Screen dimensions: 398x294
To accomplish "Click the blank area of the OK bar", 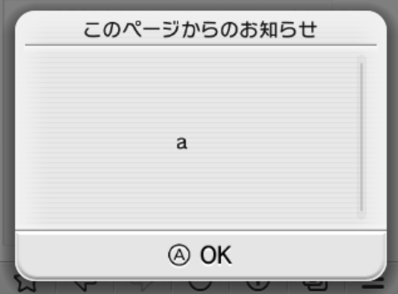I will [304, 254].
